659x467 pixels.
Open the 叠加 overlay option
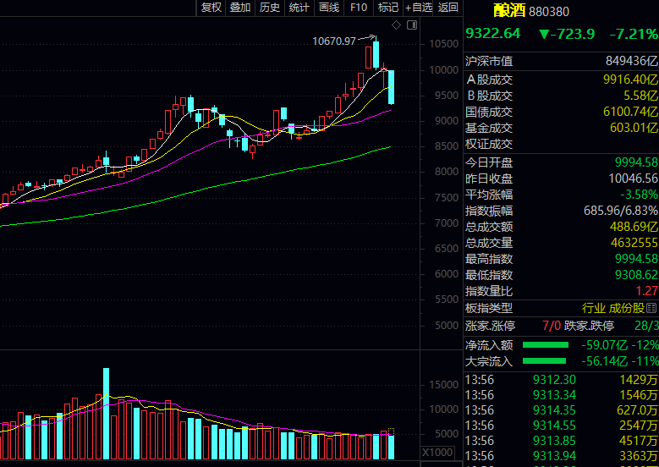point(240,8)
